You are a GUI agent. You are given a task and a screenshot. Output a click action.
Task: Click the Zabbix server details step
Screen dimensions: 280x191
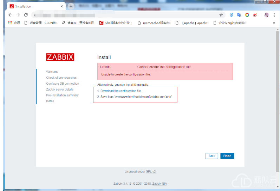pos(60,89)
